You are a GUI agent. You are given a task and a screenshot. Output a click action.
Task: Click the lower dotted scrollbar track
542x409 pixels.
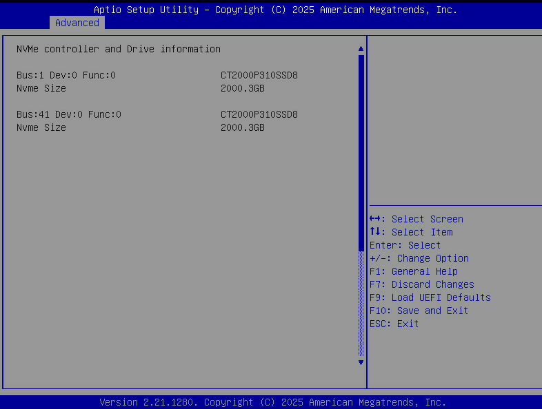tap(361, 303)
